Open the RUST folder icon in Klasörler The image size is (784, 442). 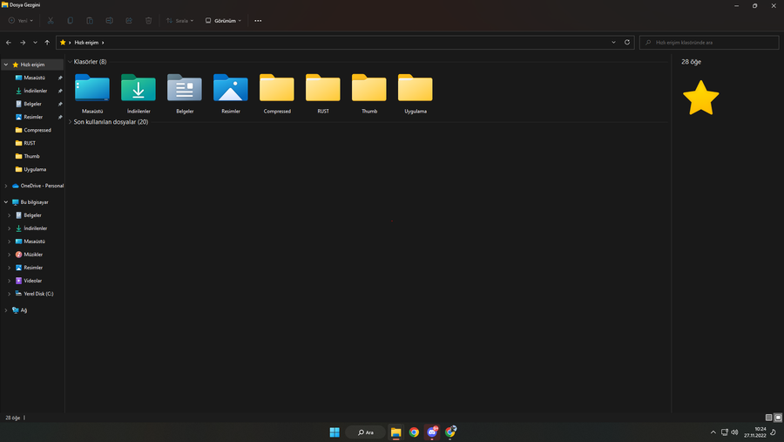pos(323,88)
